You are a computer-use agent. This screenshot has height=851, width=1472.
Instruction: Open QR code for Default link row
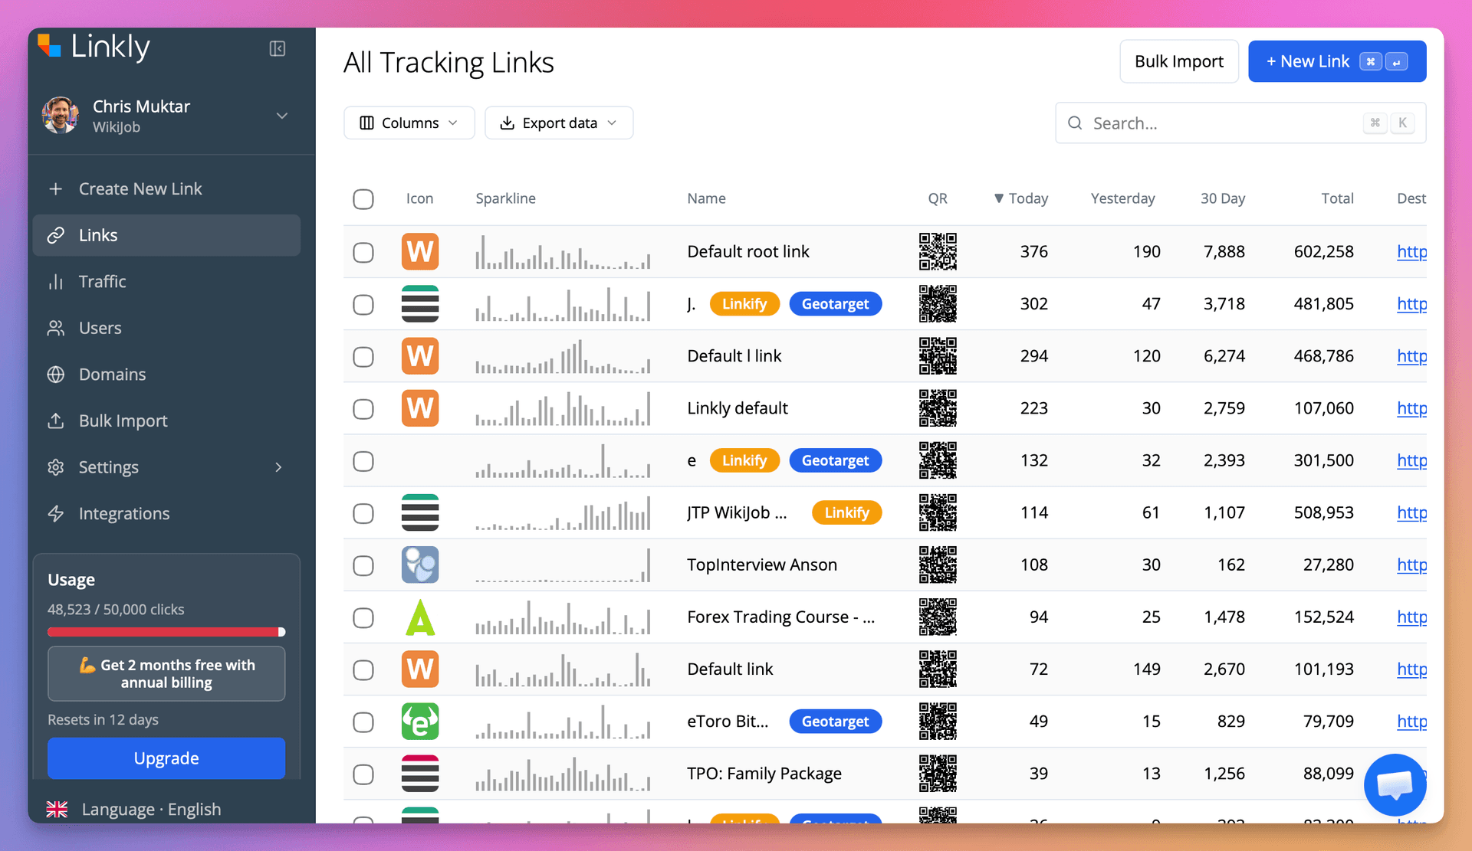click(938, 669)
